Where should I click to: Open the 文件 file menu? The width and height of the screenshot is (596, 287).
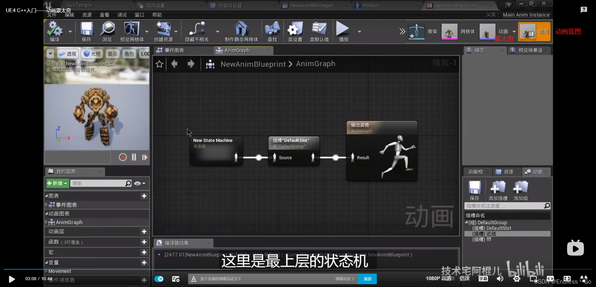point(52,15)
